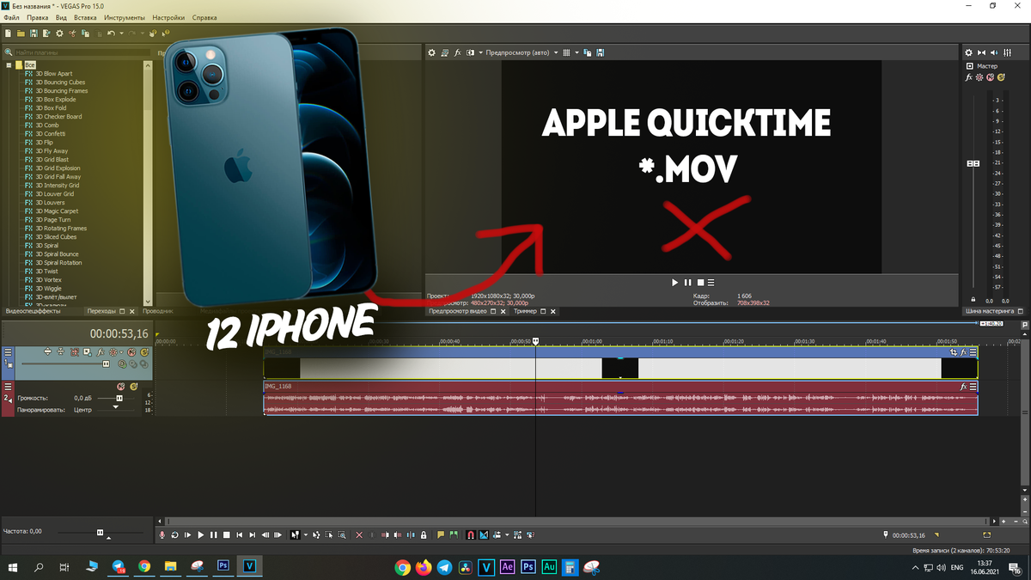The width and height of the screenshot is (1031, 580).
Task: Click timeline play button in bottom transport
Action: point(201,534)
